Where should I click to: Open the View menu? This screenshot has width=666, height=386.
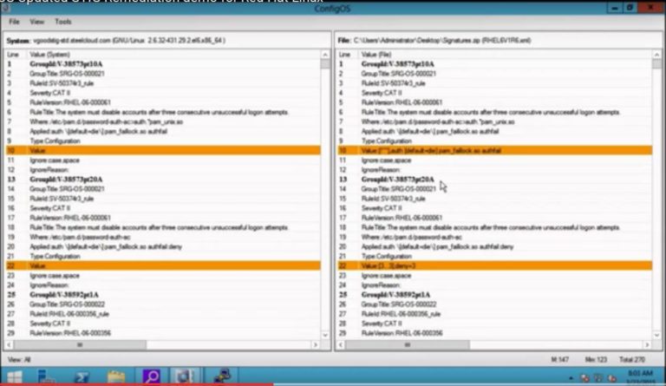(x=37, y=21)
